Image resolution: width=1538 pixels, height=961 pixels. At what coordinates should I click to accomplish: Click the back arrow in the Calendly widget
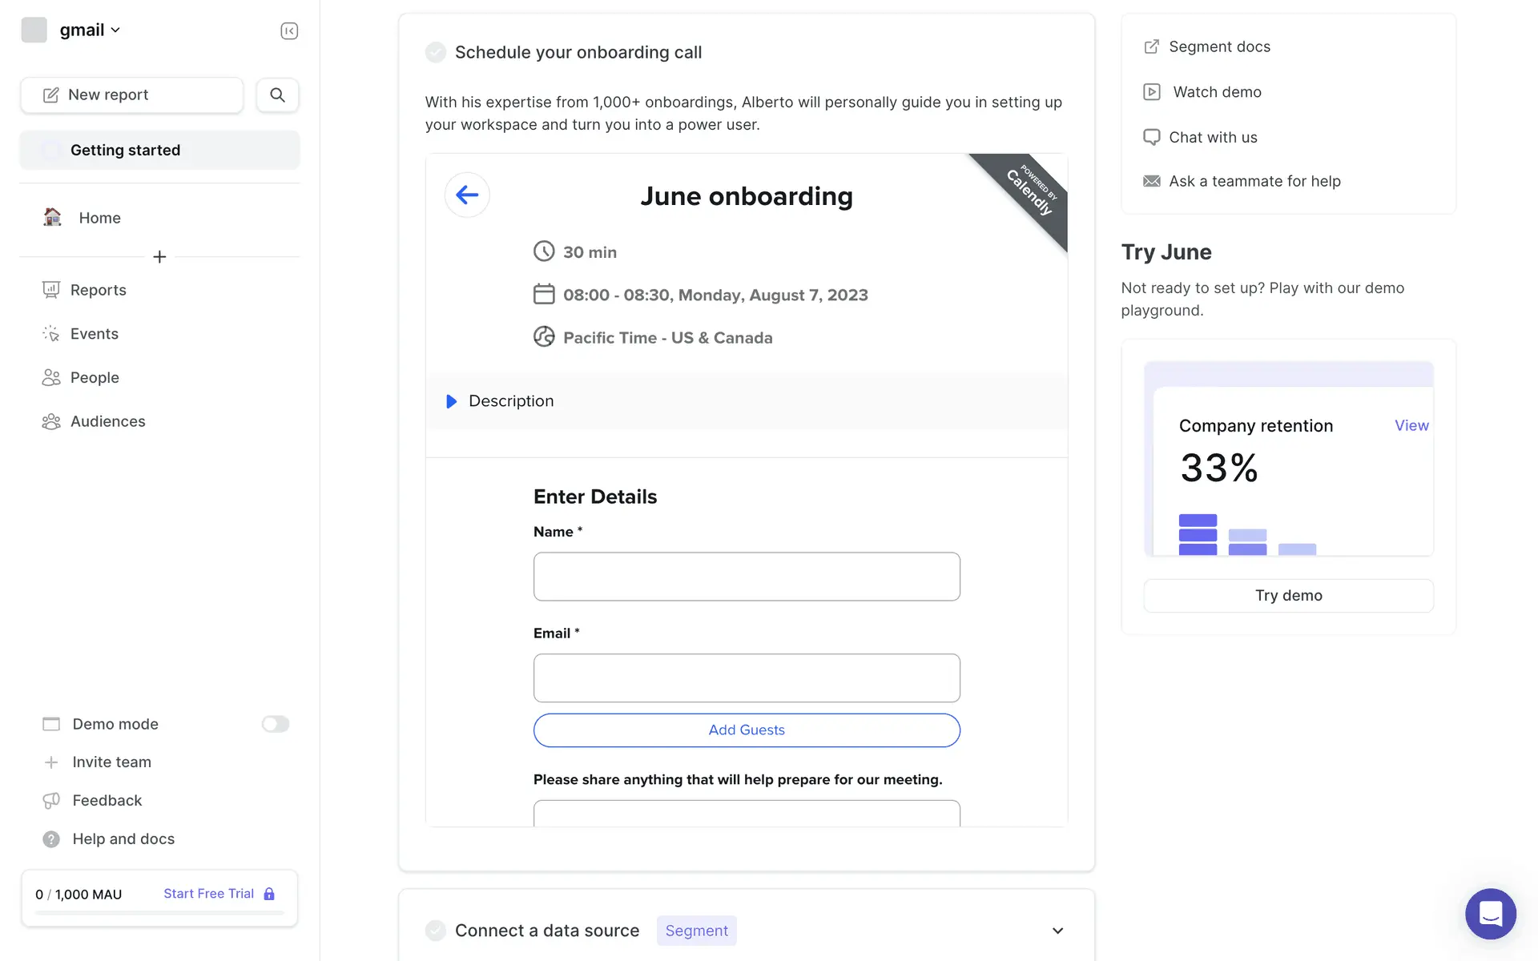(x=467, y=195)
